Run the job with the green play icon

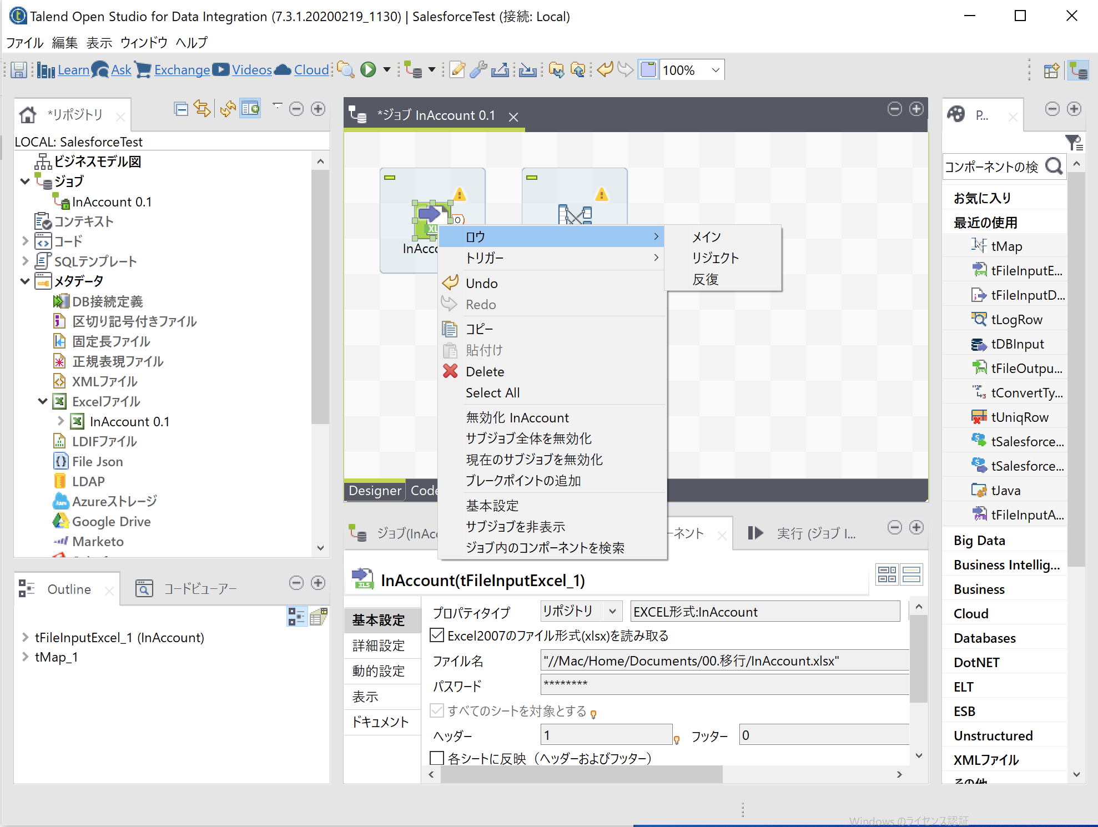369,69
